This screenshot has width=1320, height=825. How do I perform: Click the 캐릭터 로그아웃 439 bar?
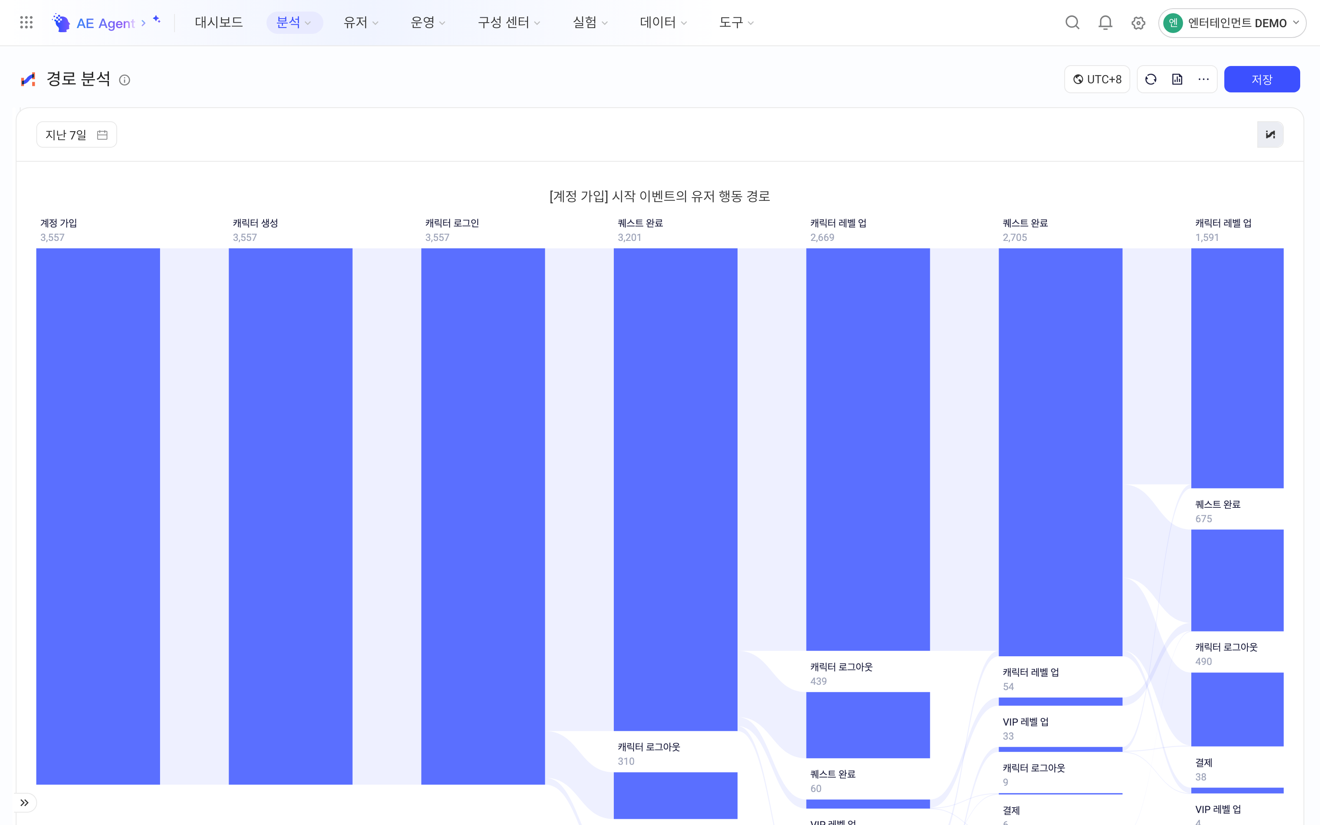click(868, 725)
